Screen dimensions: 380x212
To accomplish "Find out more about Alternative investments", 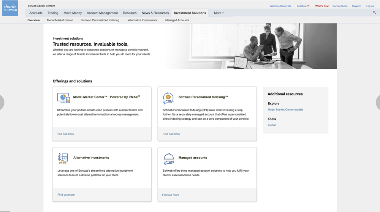I will pyautogui.click(x=66, y=195).
